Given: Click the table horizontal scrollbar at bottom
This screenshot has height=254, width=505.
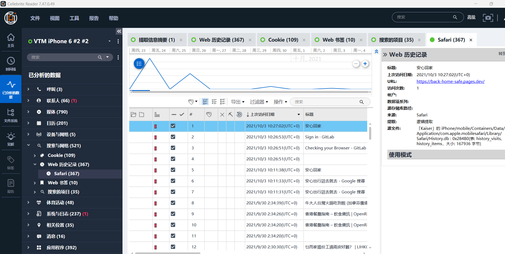Looking at the screenshot, I should (x=168, y=253).
